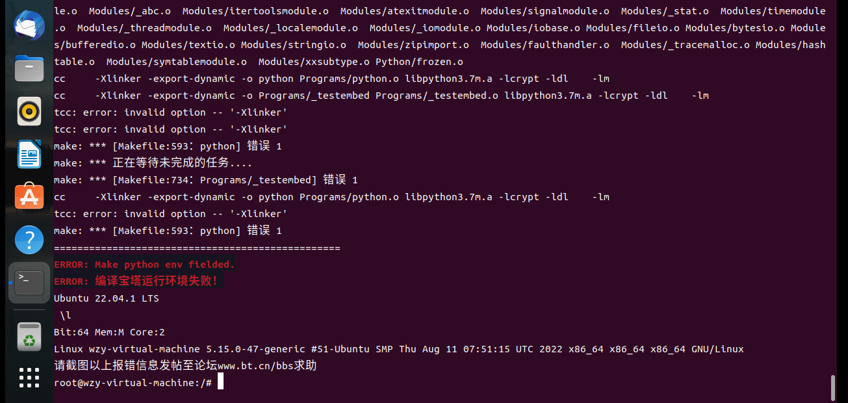Open Thunderbird Mail from the dock

coord(29,27)
